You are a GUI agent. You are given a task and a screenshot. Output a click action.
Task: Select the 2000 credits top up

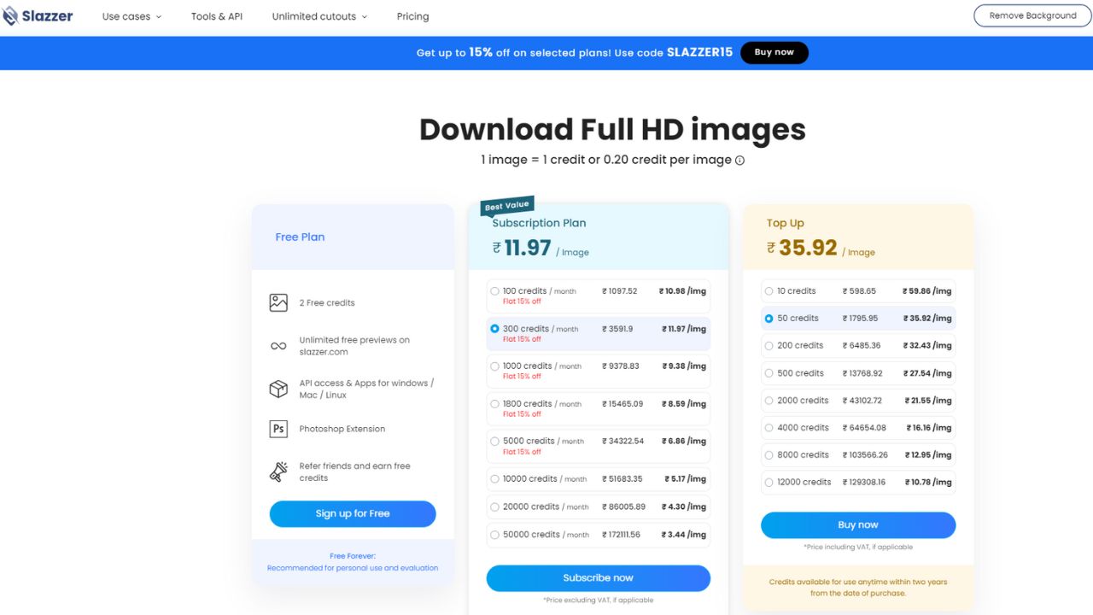pyautogui.click(x=858, y=400)
